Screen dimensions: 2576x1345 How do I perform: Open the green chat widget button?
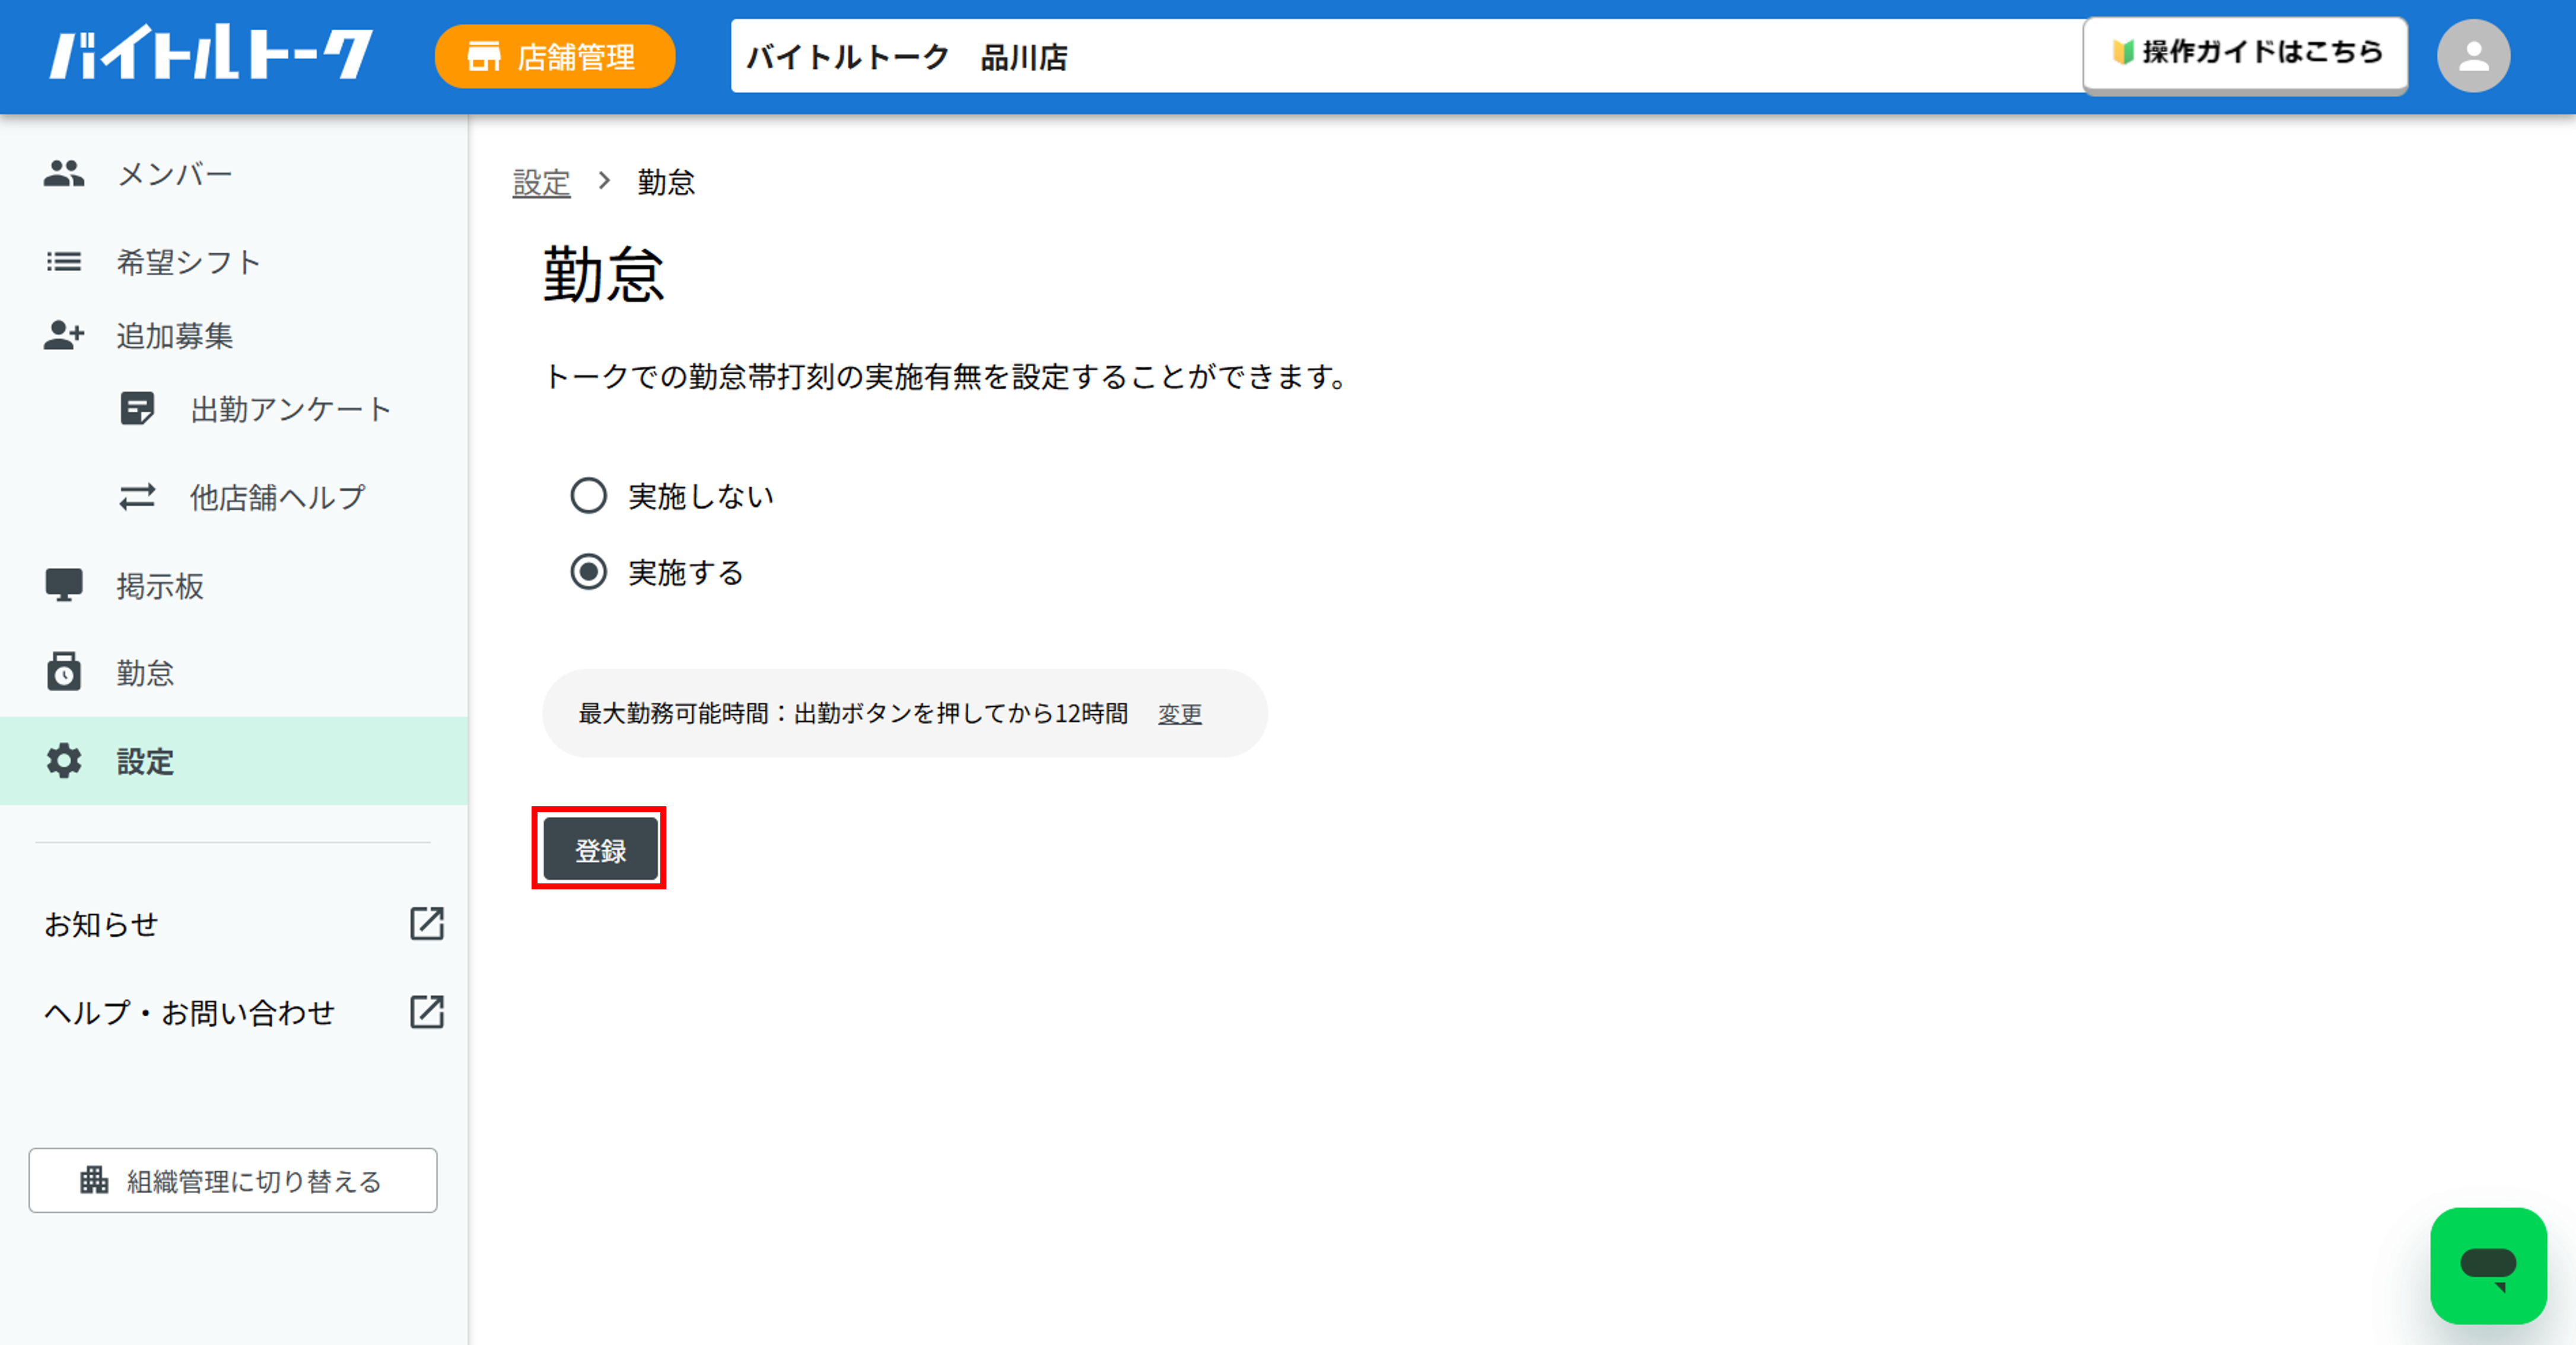click(2488, 1266)
